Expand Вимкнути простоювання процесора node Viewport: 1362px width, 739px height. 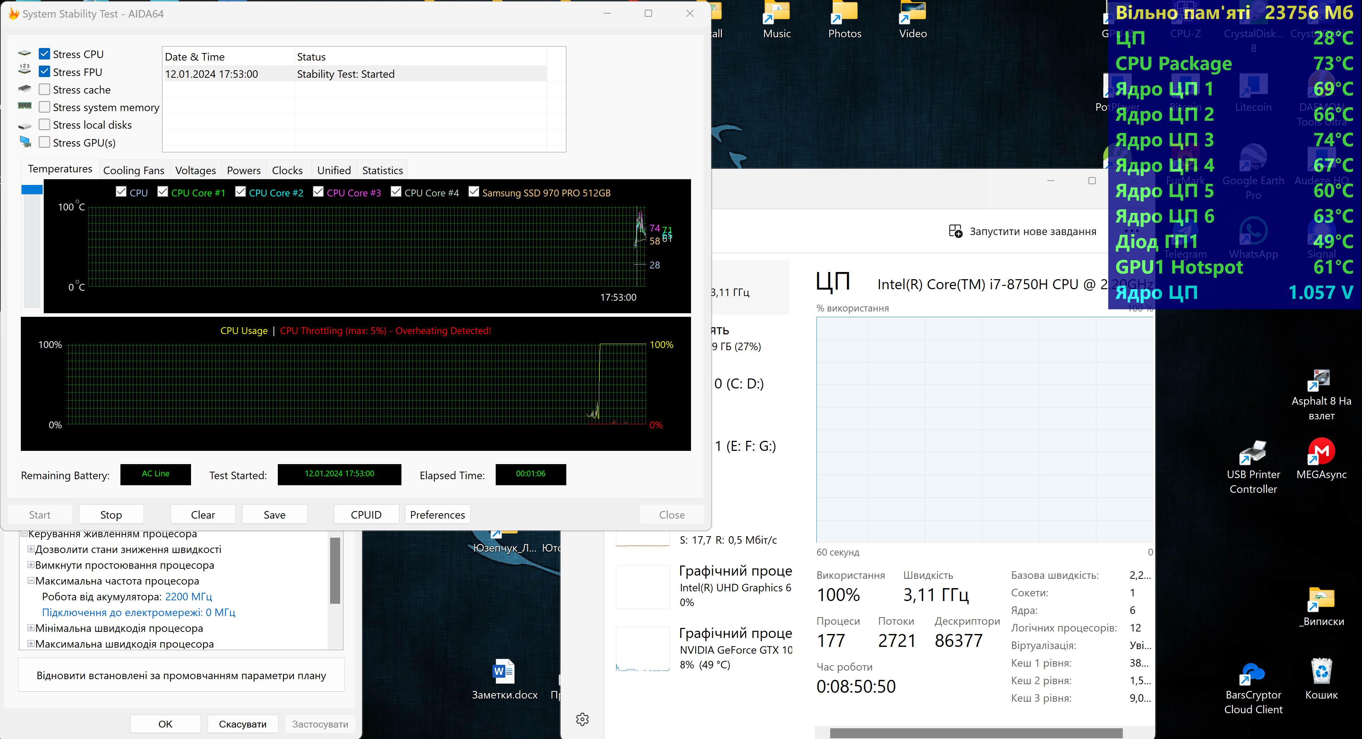31,564
